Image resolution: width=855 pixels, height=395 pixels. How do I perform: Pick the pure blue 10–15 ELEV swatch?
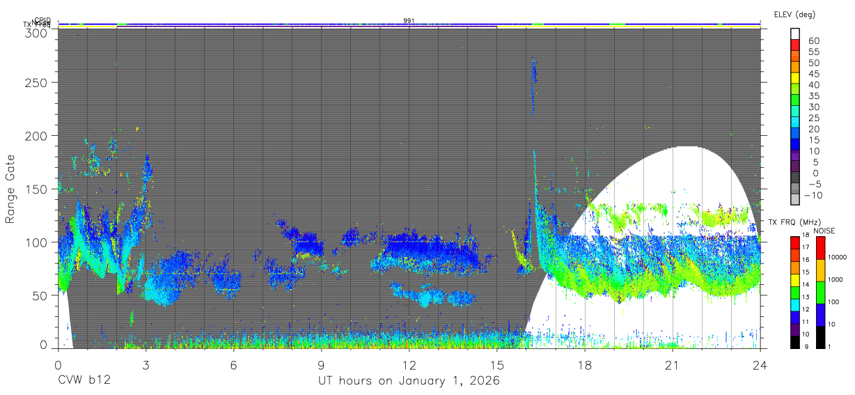[795, 145]
